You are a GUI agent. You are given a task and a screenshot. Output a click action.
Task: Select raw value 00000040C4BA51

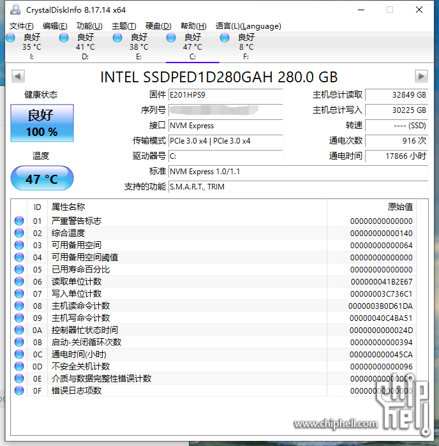381,318
